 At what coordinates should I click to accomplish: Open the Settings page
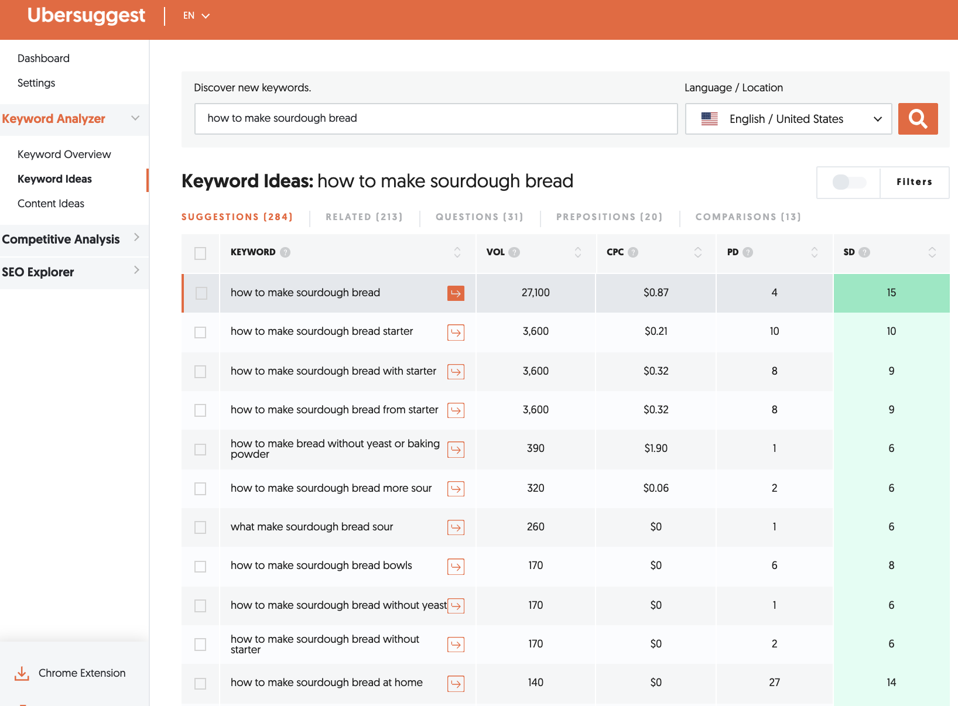[x=36, y=83]
